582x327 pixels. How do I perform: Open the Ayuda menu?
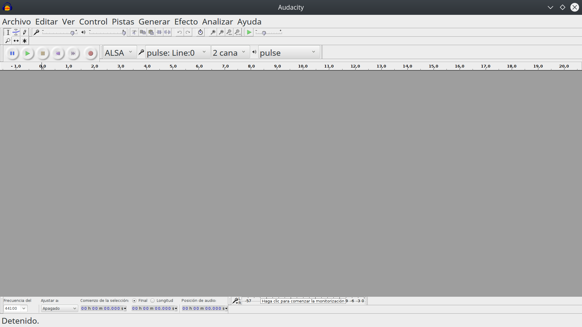(249, 22)
